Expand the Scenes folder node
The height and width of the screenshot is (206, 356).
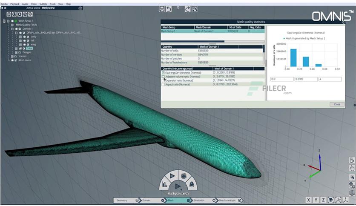tap(12, 56)
